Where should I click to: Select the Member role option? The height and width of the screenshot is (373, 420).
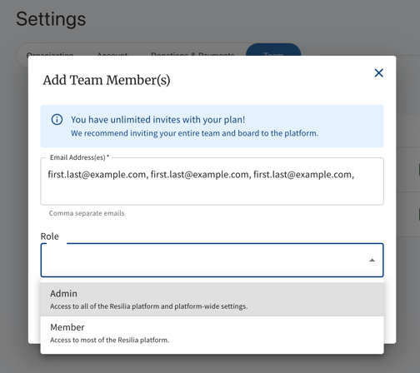pos(212,333)
